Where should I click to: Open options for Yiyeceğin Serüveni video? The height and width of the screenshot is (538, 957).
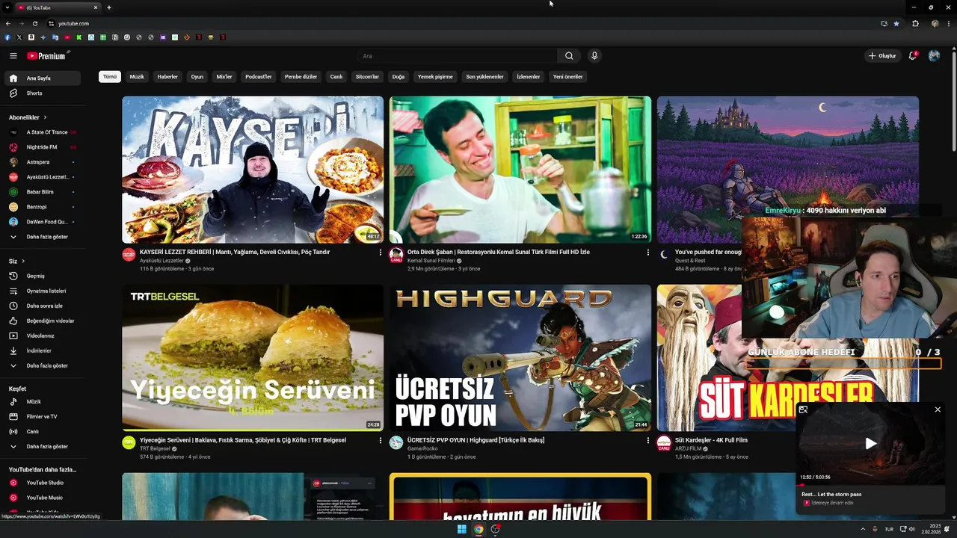click(x=380, y=441)
